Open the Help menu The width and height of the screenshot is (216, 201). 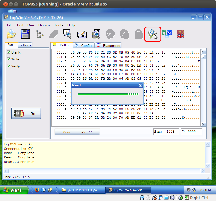pos(71,25)
